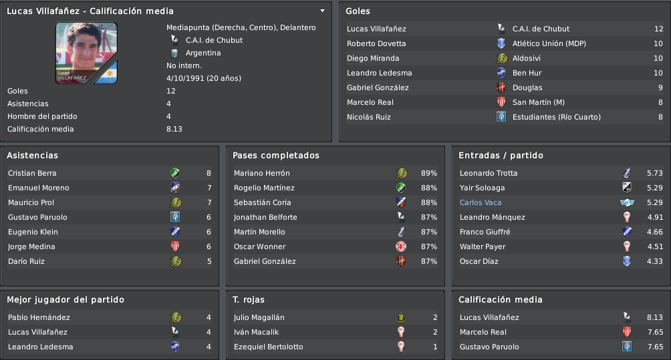Click San Martín (M) badge icon
The width and height of the screenshot is (671, 360).
[x=501, y=102]
